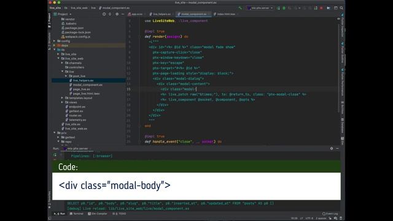Select page_live.html.leex in project tree
Screen dimensions: 393x221
pyautogui.click(x=86, y=94)
